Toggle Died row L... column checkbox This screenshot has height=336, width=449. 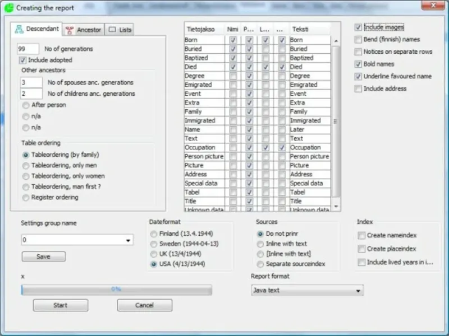(265, 67)
